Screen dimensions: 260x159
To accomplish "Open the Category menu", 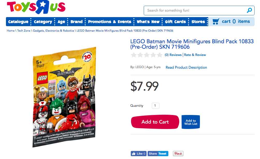I will point(43,22).
